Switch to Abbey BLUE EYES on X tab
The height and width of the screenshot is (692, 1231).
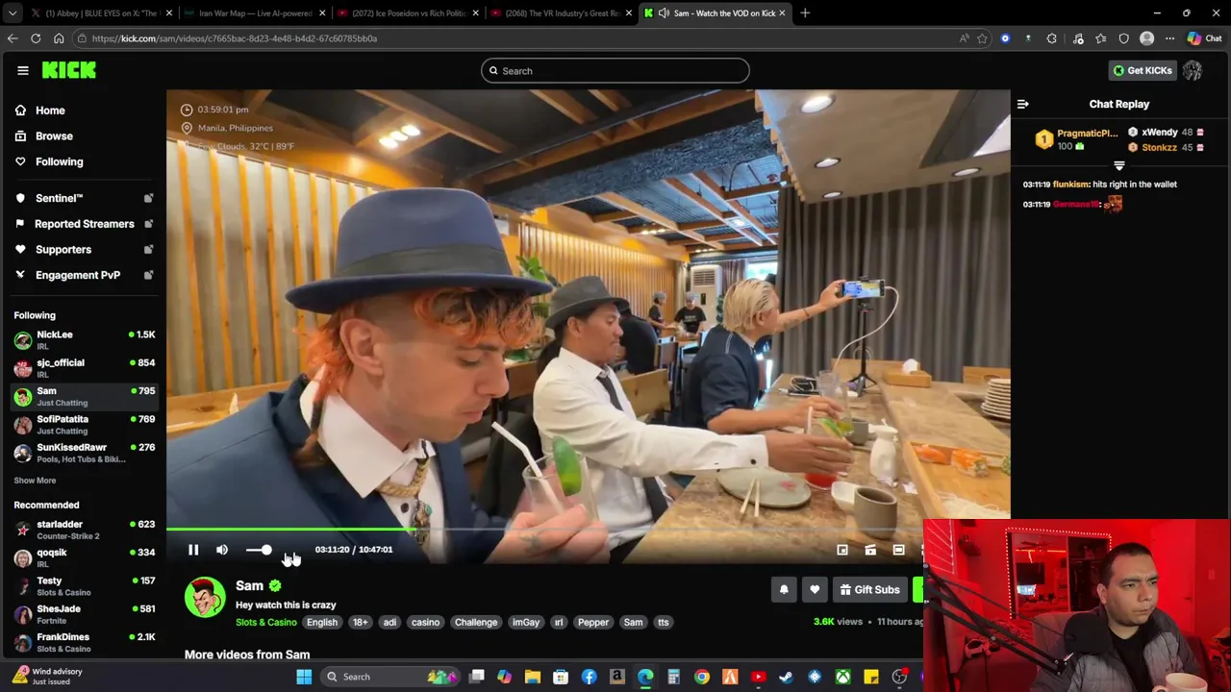101,13
